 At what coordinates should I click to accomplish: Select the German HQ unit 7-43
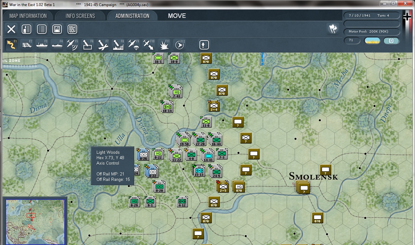point(176,92)
